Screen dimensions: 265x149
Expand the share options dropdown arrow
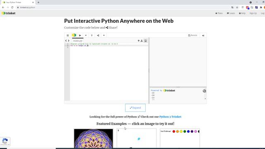(104, 35)
